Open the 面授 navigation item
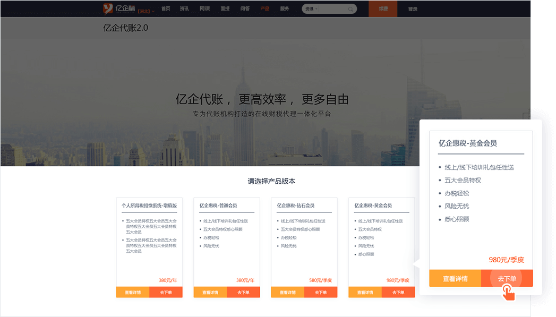This screenshot has height=317, width=556. pyautogui.click(x=225, y=9)
